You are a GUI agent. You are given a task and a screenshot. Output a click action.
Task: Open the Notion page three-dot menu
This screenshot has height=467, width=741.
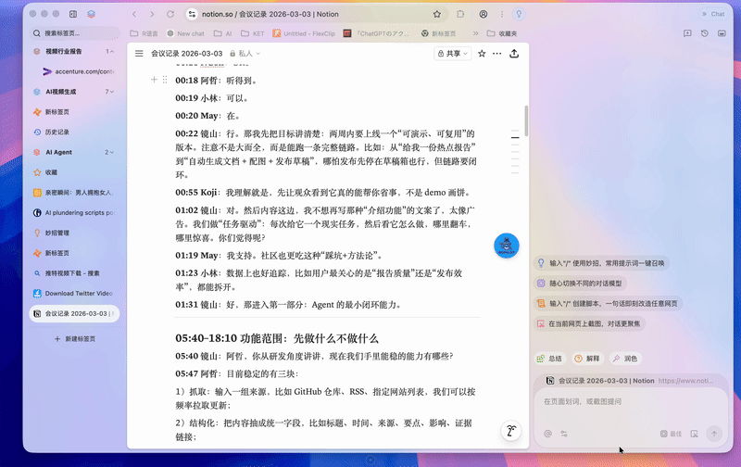point(497,54)
